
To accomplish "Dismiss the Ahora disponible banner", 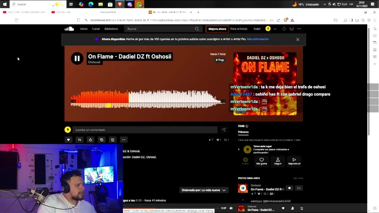I will (298, 39).
